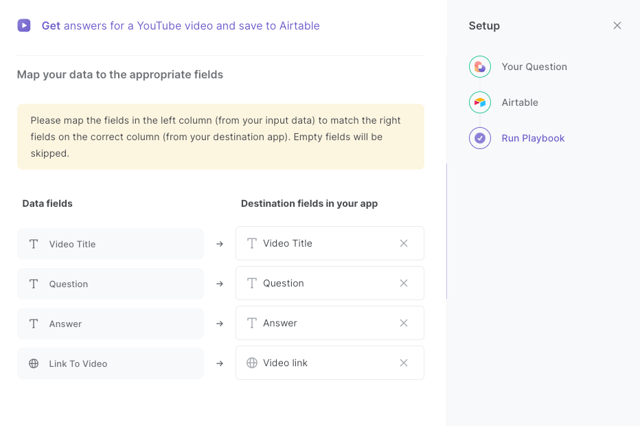
Task: Click the Answer data field
Action: coord(110,324)
